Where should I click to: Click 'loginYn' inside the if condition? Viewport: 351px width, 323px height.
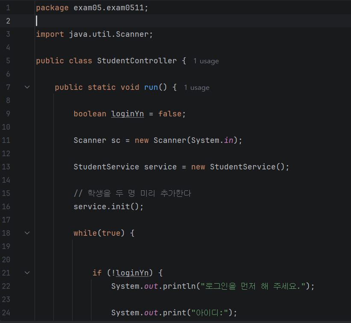pos(132,273)
